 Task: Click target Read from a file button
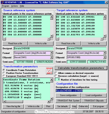point(68,43)
